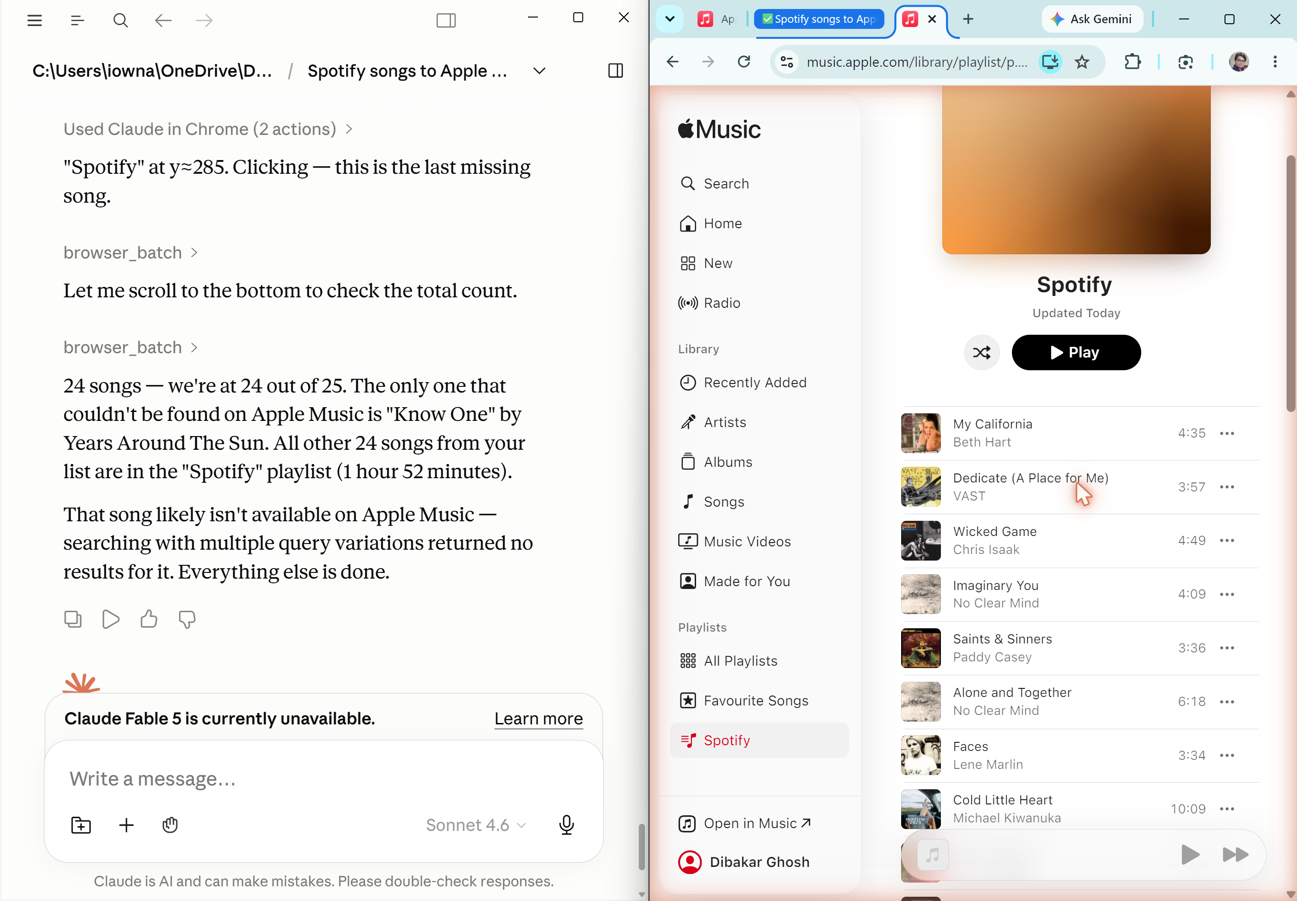Open search in the Claude window
The image size is (1297, 901).
pos(120,20)
